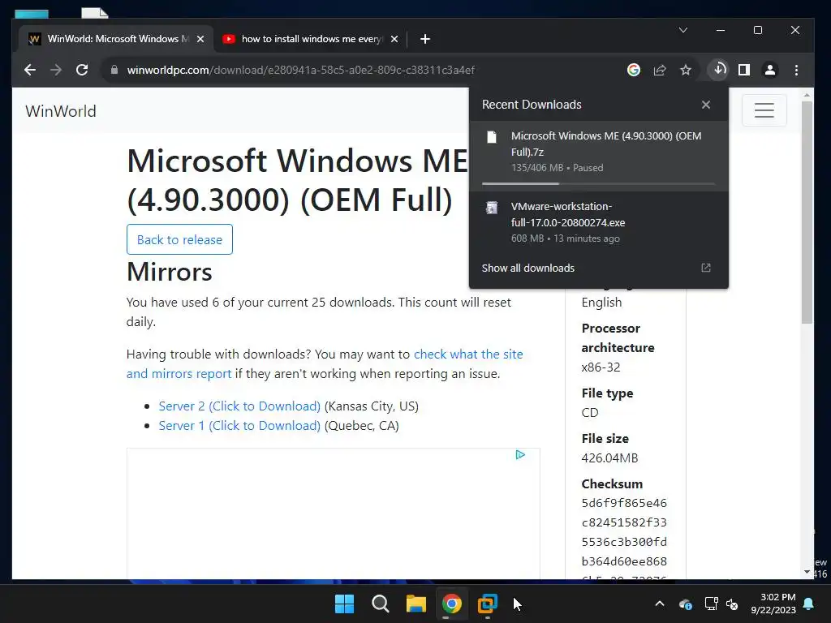The height and width of the screenshot is (623, 831).
Task: Click the browser forward arrow
Action: [56, 70]
